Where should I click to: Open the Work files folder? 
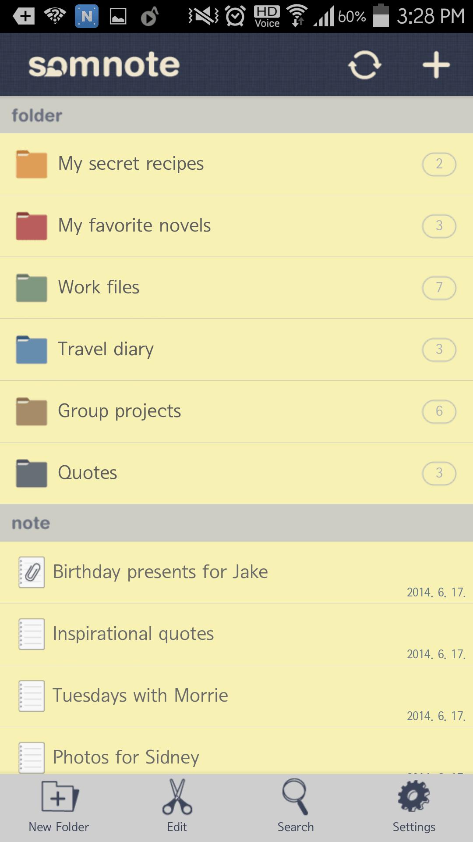[x=236, y=288]
